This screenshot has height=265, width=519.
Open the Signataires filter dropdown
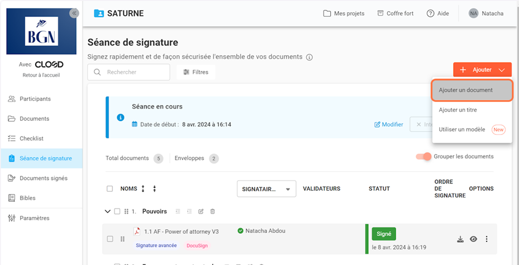coord(266,189)
